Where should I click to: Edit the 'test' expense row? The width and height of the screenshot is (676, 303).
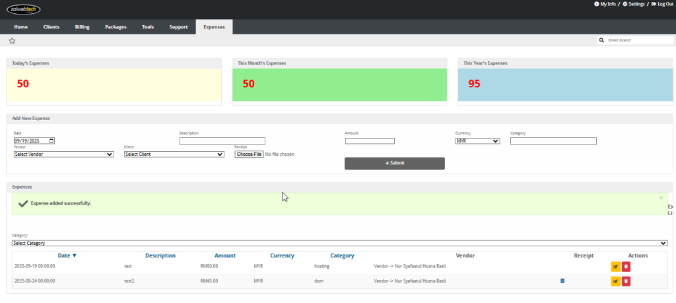pyautogui.click(x=615, y=267)
